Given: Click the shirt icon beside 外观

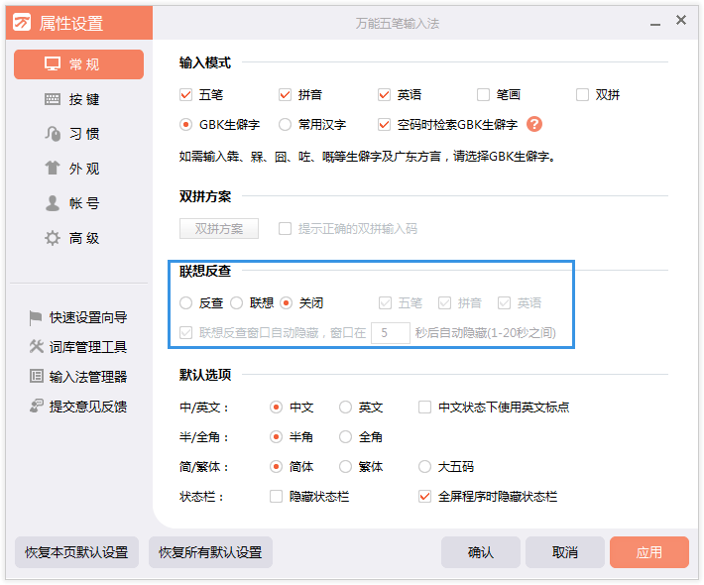Looking at the screenshot, I should pos(53,168).
